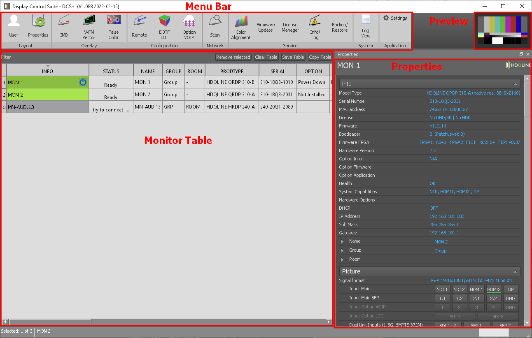Click table horizontal scrollbar left arrow
This screenshot has height=338, width=532.
5,322
